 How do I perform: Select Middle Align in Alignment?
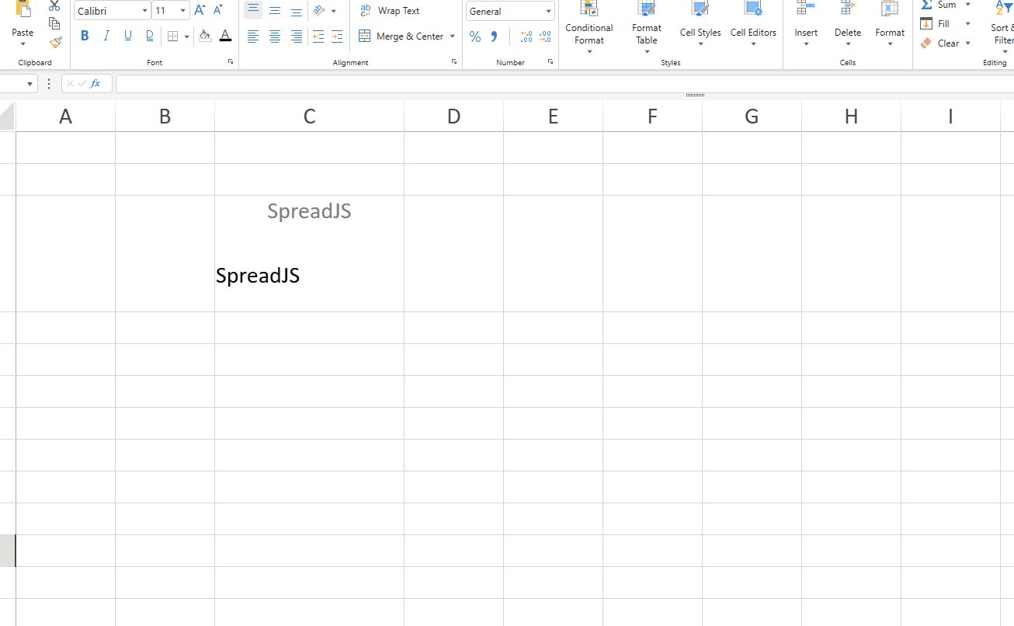275,11
